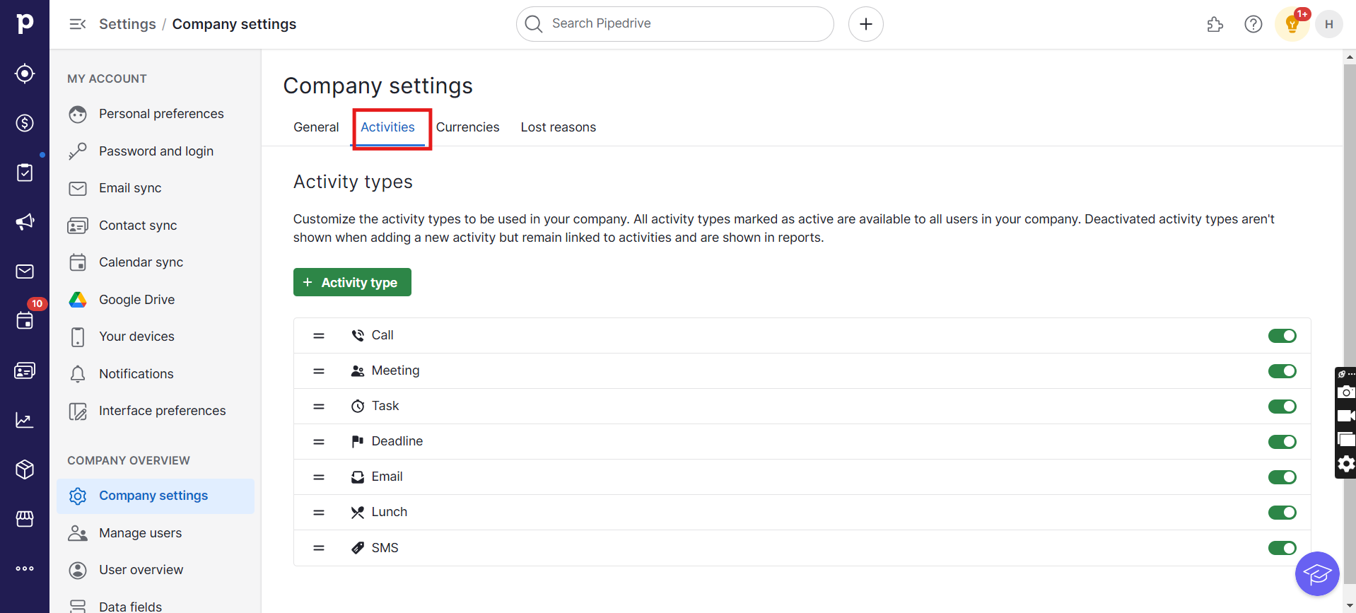
Task: Toggle the Call activity type off
Action: coord(1282,336)
